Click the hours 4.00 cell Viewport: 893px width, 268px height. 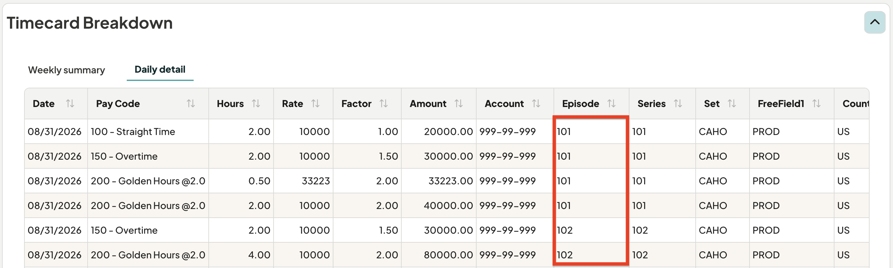(241, 255)
